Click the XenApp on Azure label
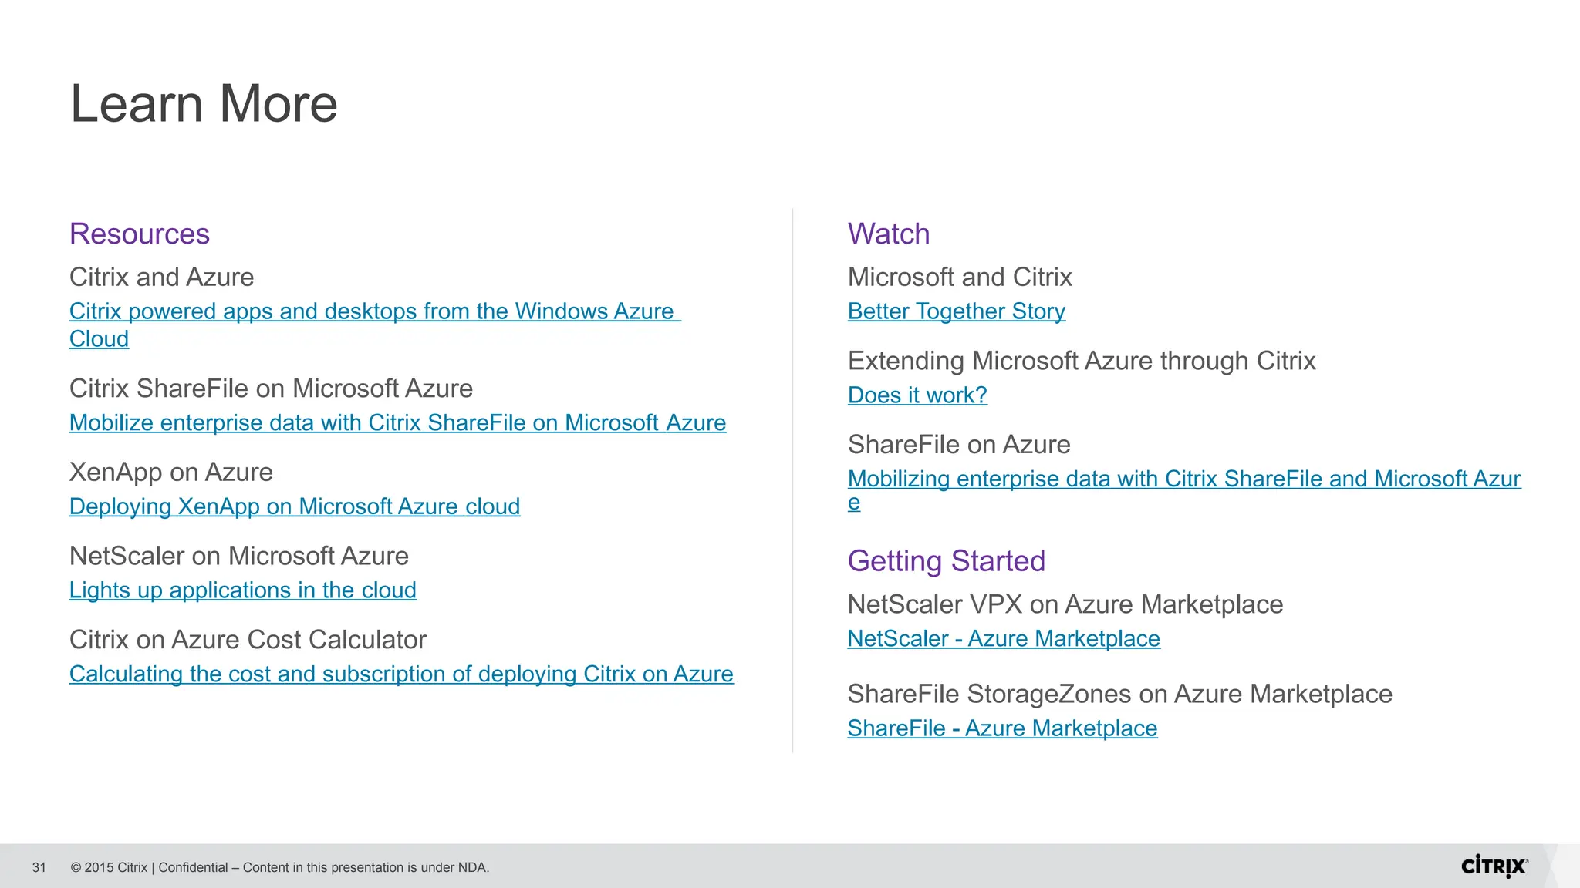Viewport: 1580px width, 888px height. [171, 472]
